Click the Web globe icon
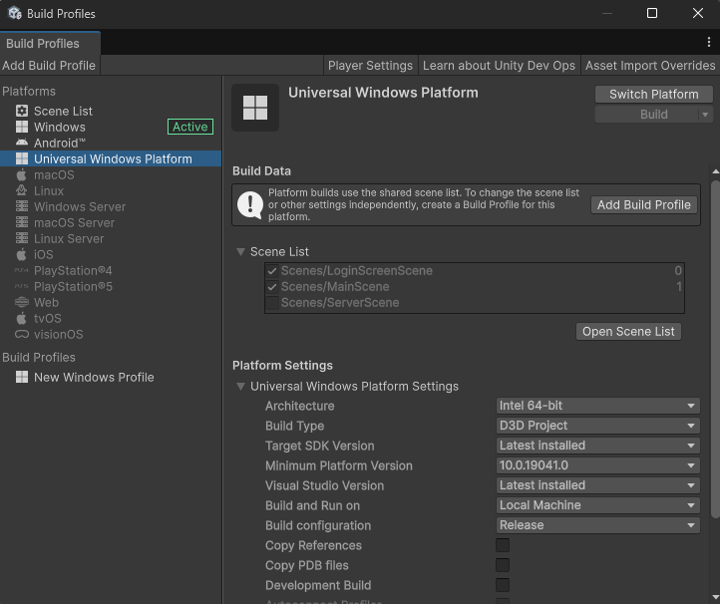Image resolution: width=720 pixels, height=604 pixels. point(22,302)
